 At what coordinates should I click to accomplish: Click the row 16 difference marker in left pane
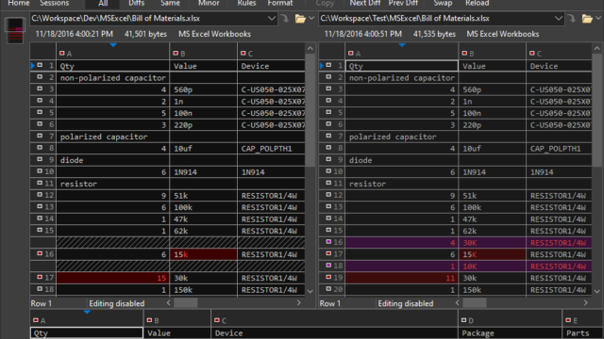[40, 253]
